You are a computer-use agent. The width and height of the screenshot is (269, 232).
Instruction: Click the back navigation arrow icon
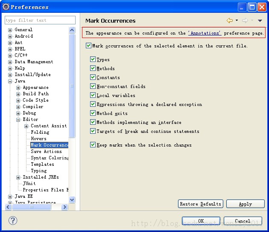tap(230, 21)
